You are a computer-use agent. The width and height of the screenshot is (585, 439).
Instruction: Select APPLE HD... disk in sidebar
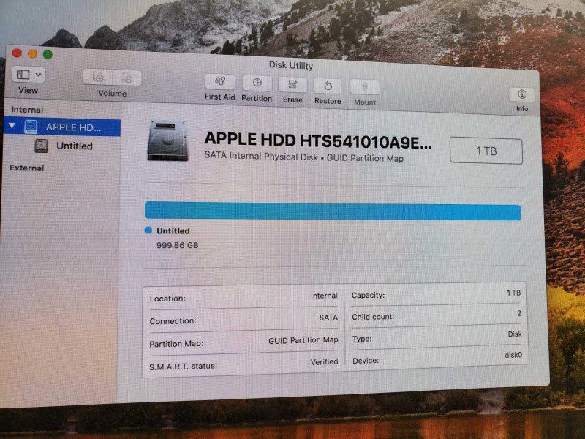click(x=62, y=127)
